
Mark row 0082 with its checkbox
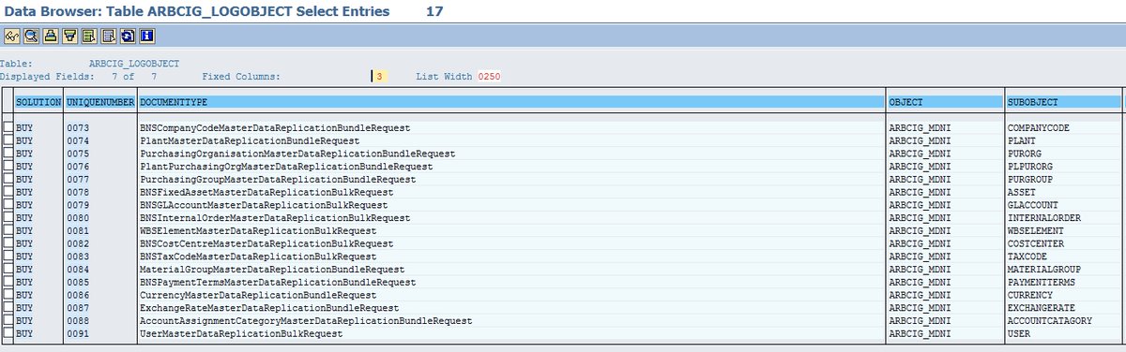[x=8, y=243]
